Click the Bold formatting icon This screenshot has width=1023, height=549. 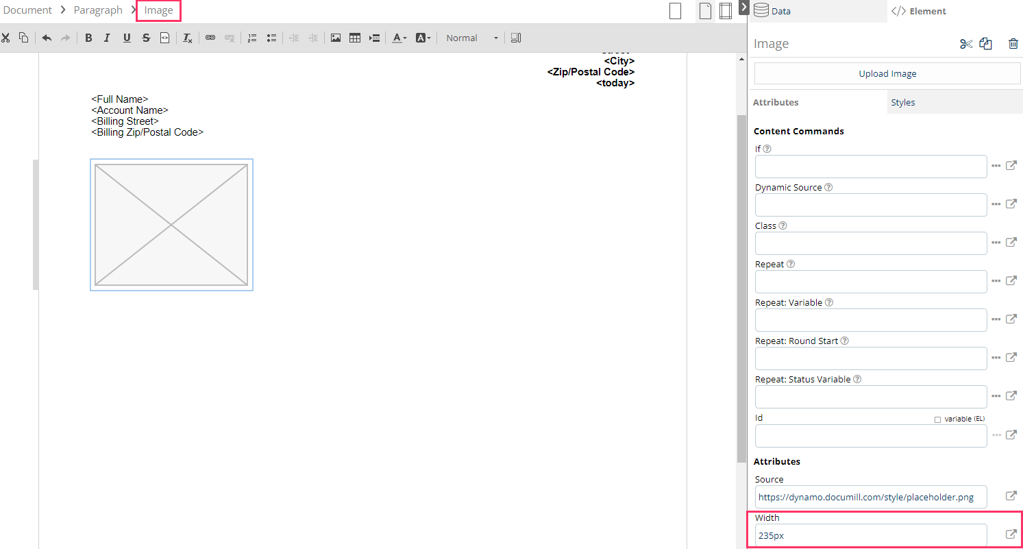(88, 38)
